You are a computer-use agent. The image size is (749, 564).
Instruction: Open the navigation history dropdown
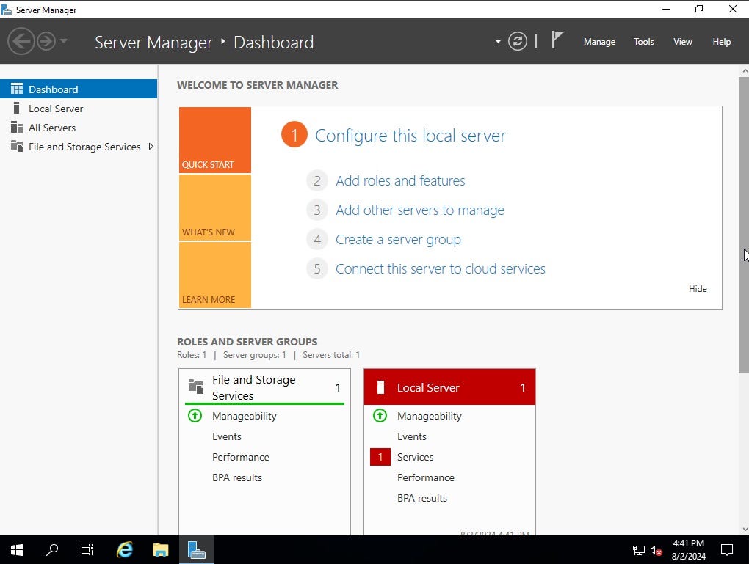[65, 43]
